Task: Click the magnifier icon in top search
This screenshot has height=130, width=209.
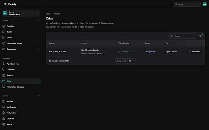Action: pyautogui.click(x=176, y=4)
